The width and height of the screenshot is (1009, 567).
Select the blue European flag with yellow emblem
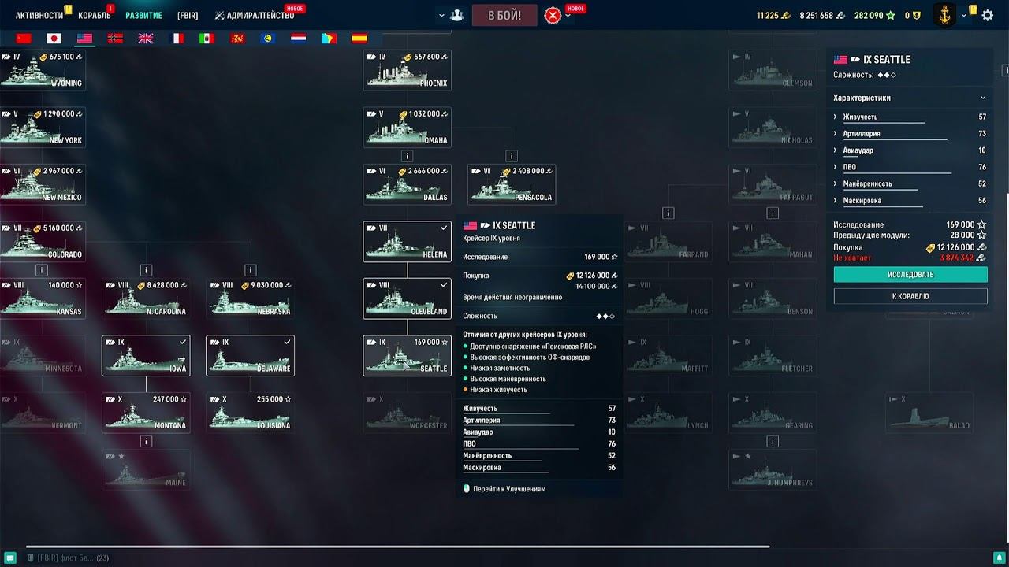click(268, 38)
